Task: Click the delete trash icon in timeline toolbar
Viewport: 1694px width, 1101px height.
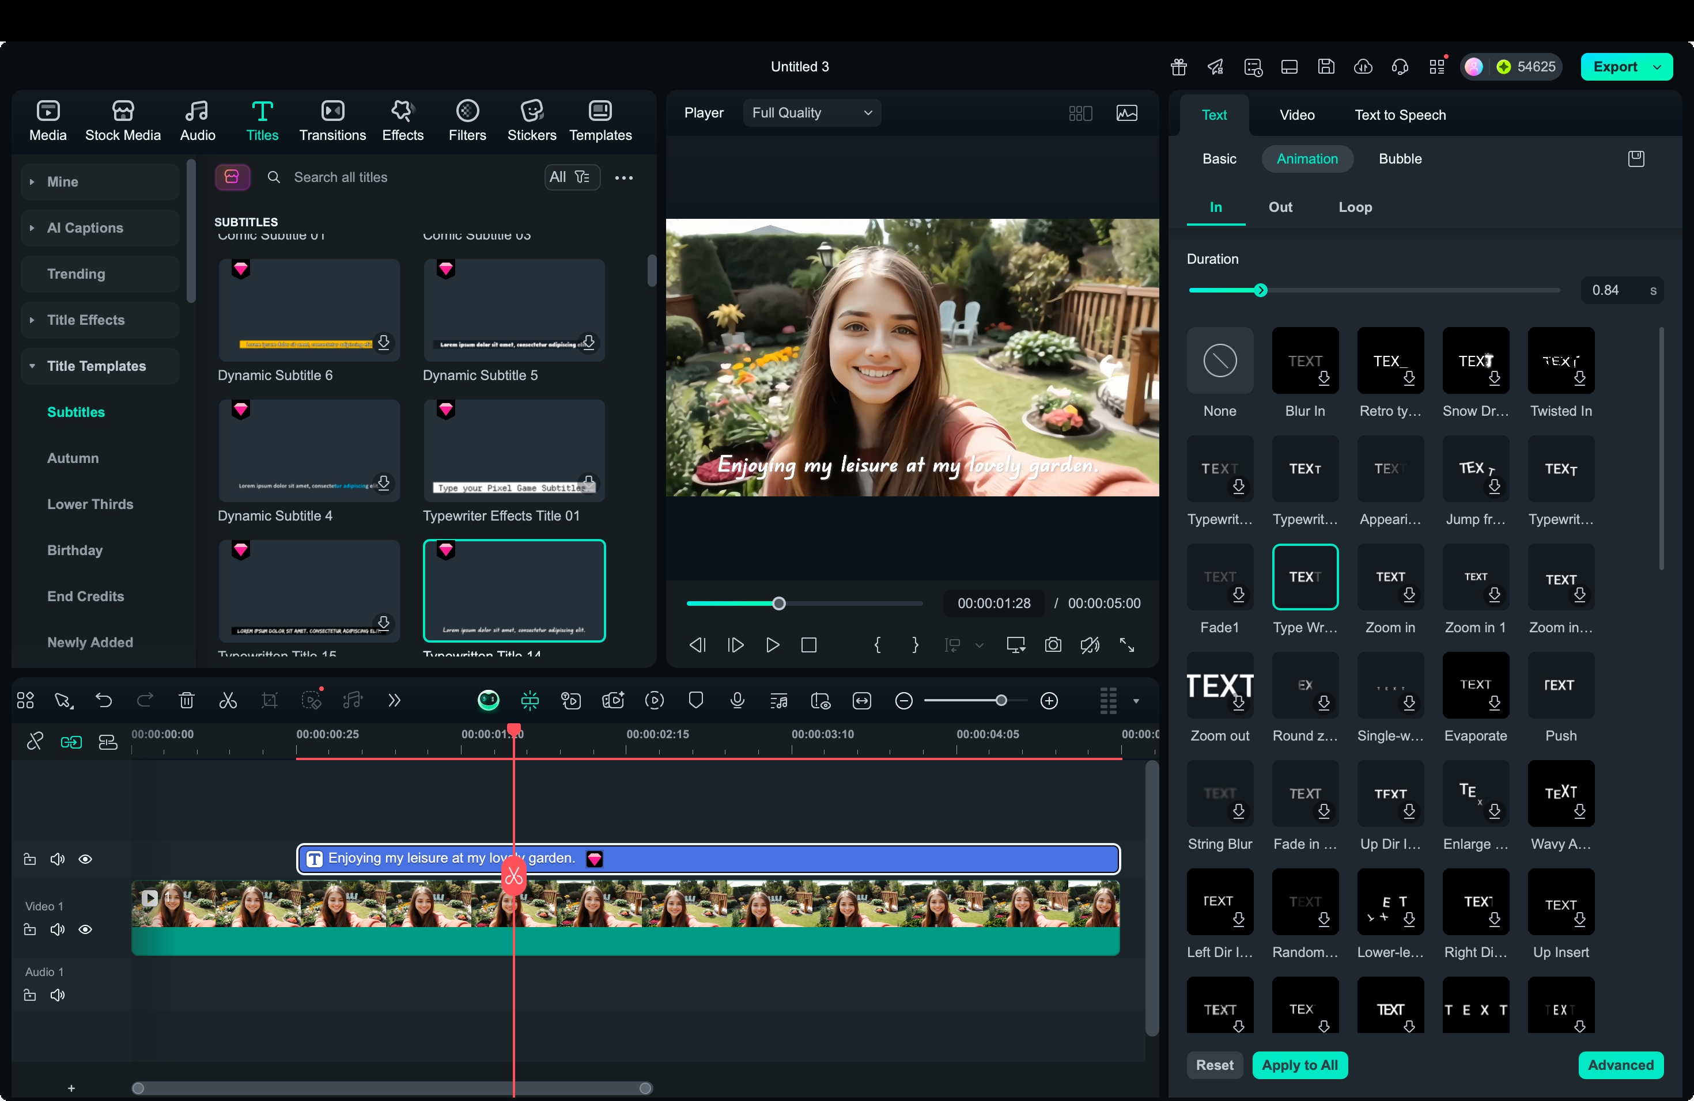Action: [x=187, y=701]
